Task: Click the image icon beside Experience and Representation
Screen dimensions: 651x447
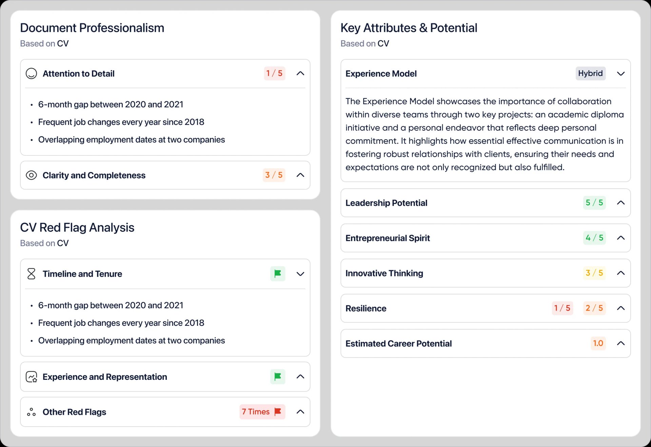Action: coord(31,377)
